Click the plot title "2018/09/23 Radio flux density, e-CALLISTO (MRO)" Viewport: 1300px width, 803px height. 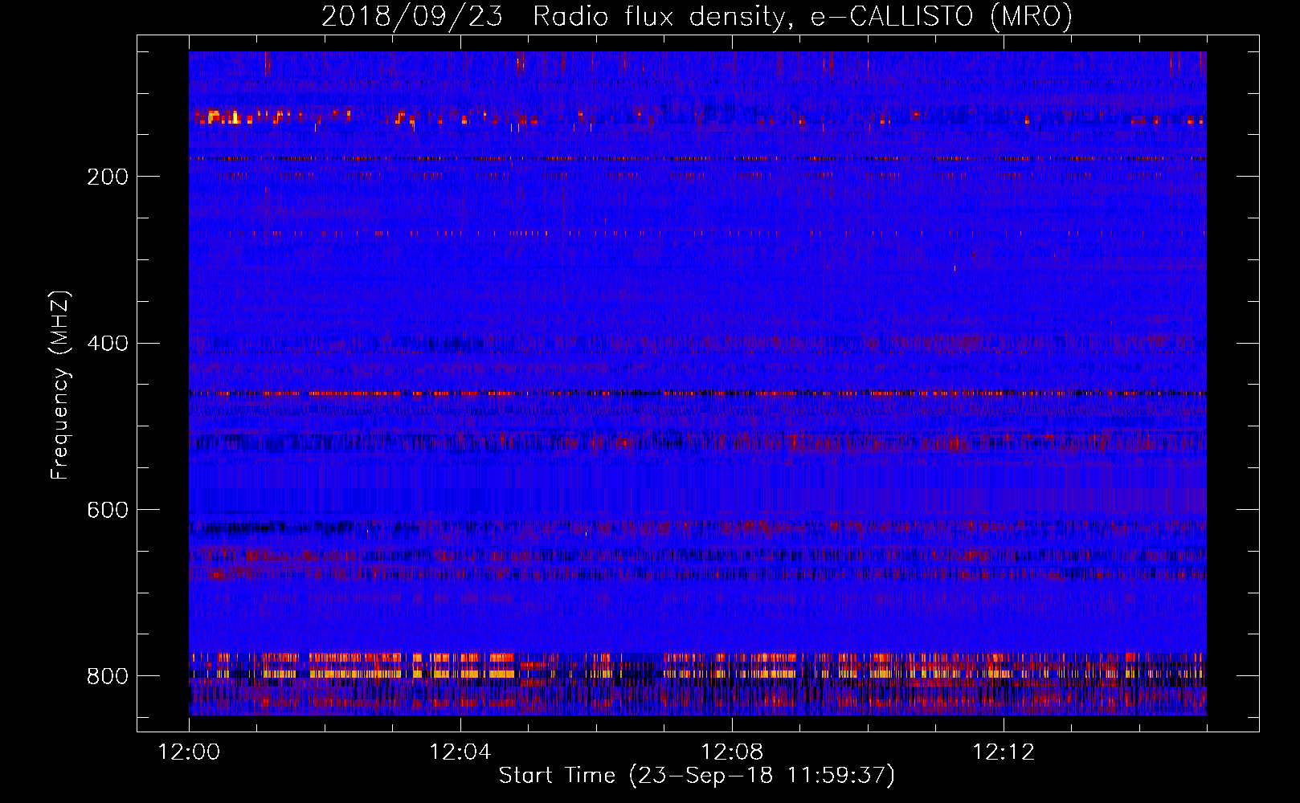coord(697,16)
